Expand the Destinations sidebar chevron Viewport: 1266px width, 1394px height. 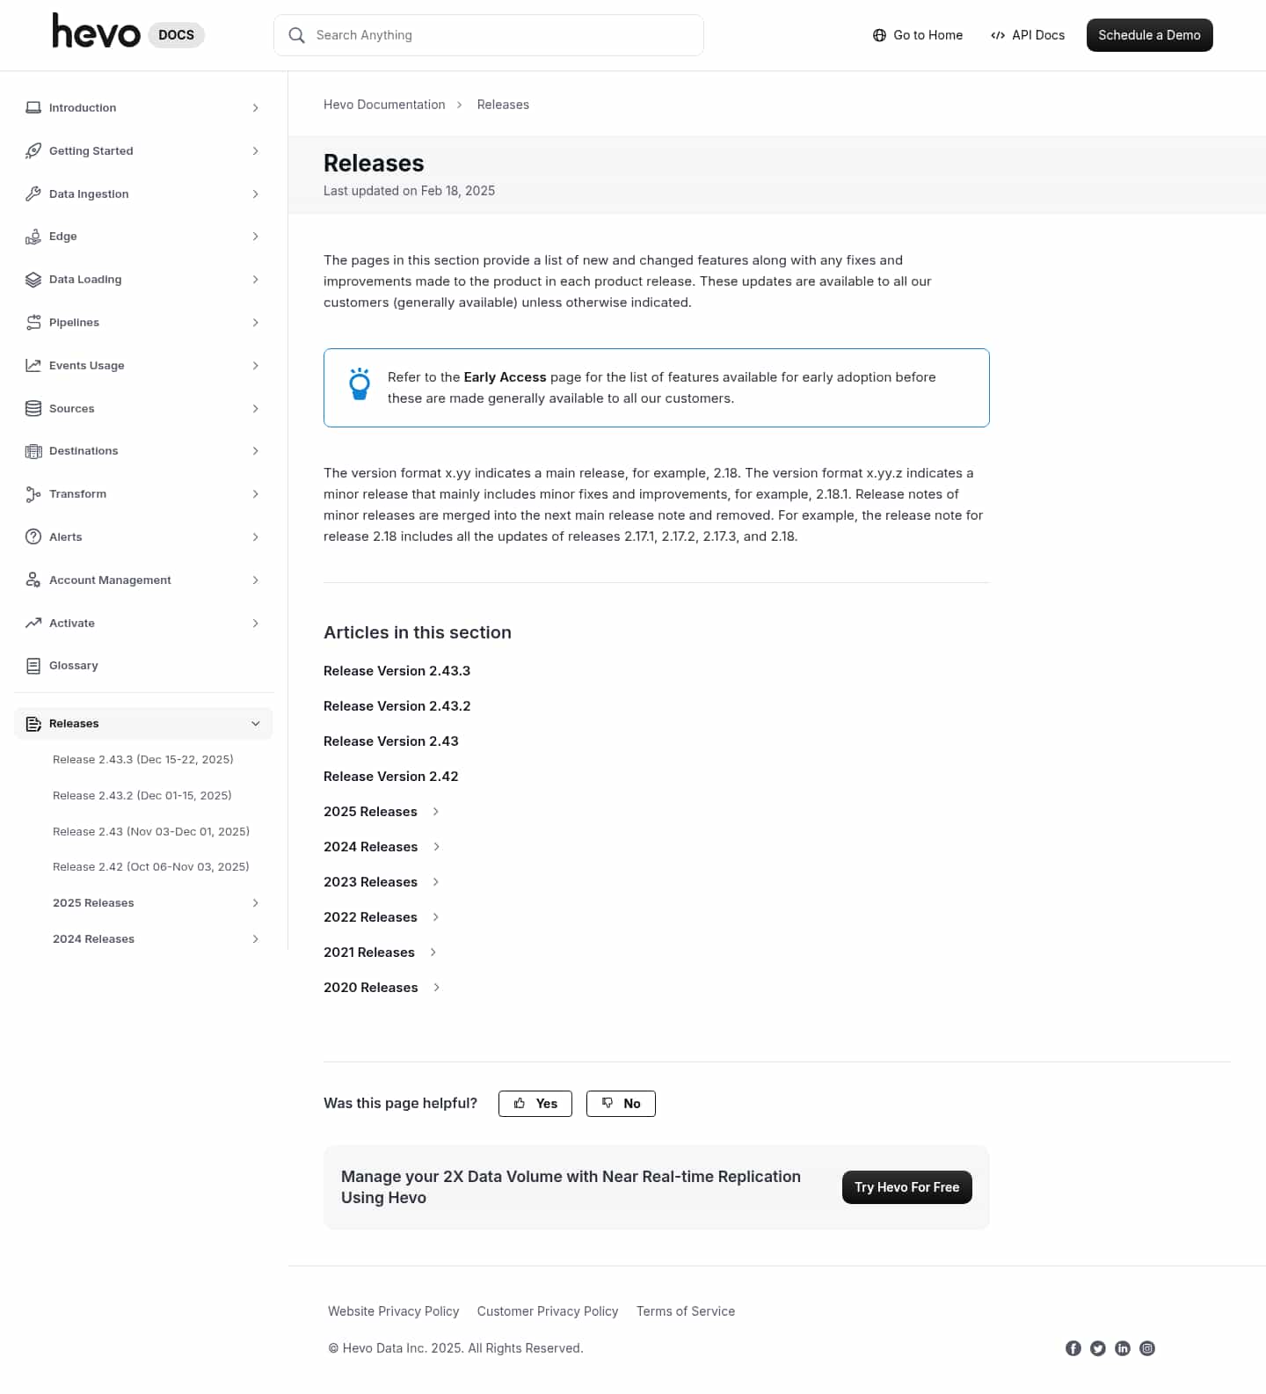tap(256, 451)
